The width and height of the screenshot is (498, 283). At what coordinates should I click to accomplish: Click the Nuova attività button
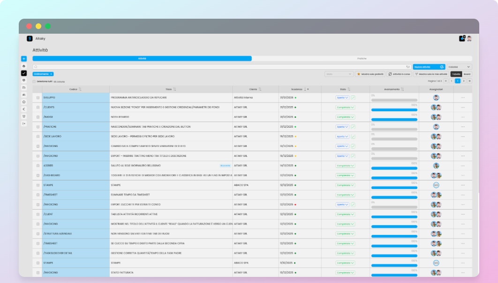coord(428,66)
